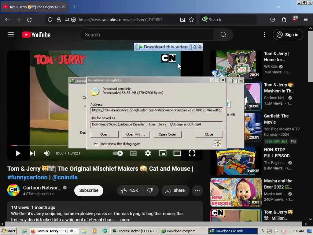The height and width of the screenshot is (235, 313).
Task: Open help on the download video bar
Action: [x=195, y=47]
